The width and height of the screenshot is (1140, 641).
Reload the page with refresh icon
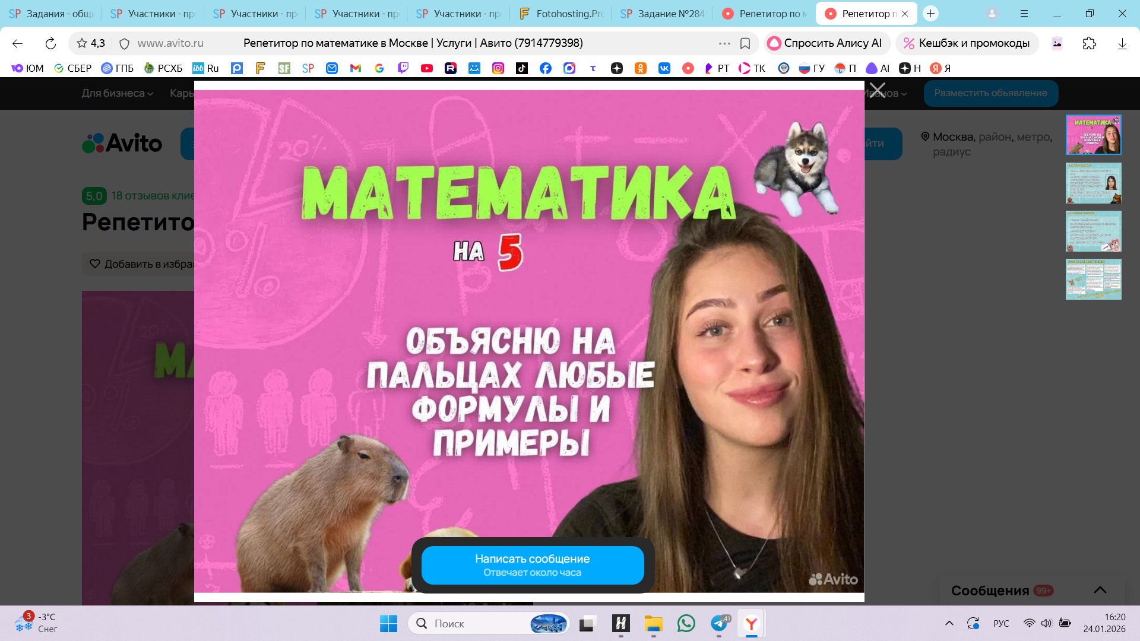[50, 43]
